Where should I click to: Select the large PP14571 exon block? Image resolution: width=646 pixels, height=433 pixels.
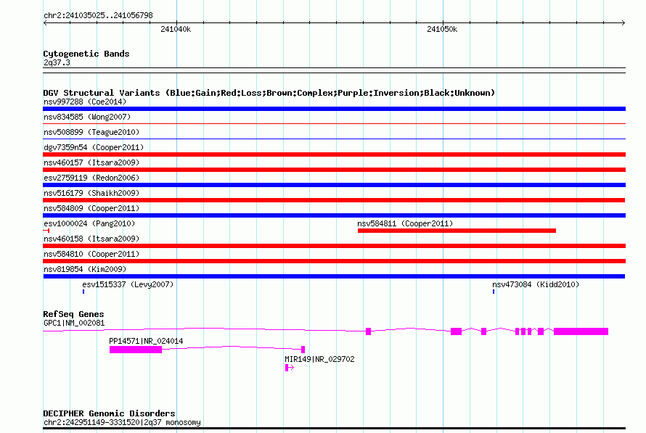tap(136, 350)
